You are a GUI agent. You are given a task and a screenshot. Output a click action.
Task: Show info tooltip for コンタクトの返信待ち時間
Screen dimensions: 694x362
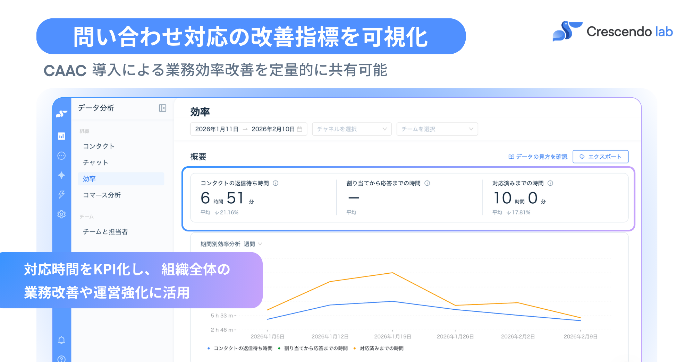pyautogui.click(x=276, y=183)
